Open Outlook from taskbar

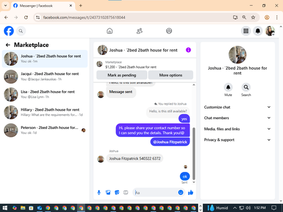tap(40, 208)
